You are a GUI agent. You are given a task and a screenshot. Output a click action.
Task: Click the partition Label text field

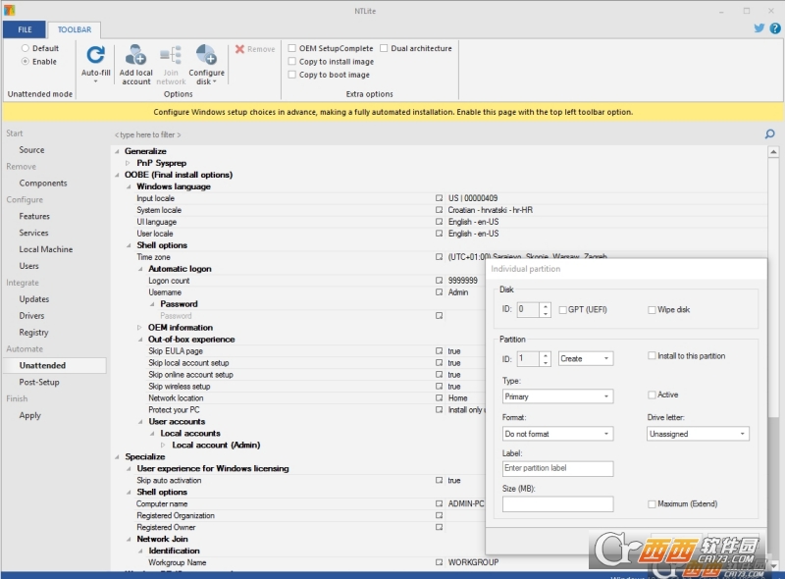pos(557,468)
